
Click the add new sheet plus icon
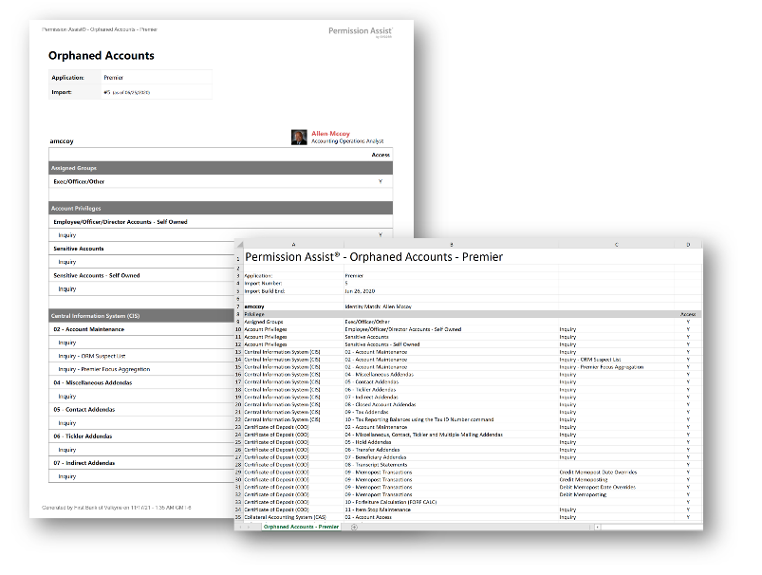(354, 527)
